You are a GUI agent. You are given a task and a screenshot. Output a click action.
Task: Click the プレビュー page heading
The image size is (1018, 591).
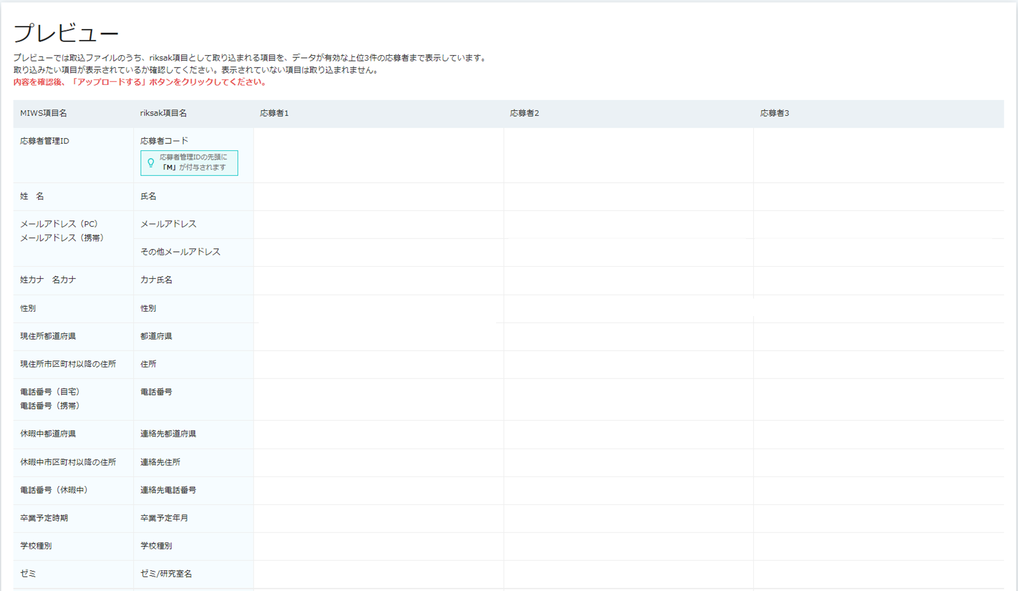point(66,33)
